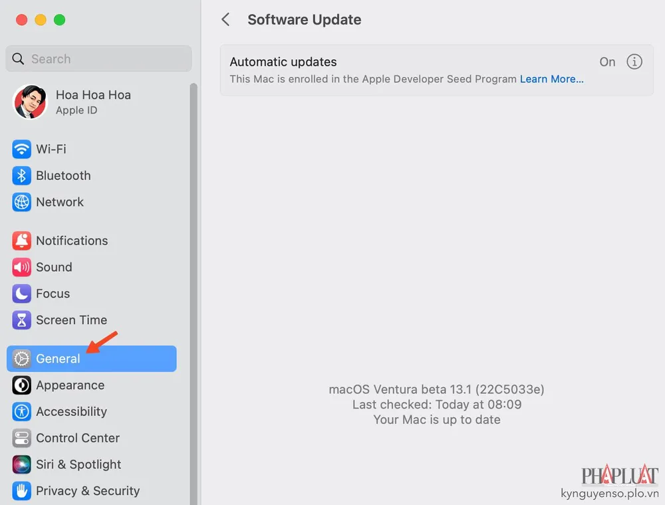Image resolution: width=665 pixels, height=505 pixels.
Task: Open Automatic updates info button
Action: pyautogui.click(x=635, y=62)
